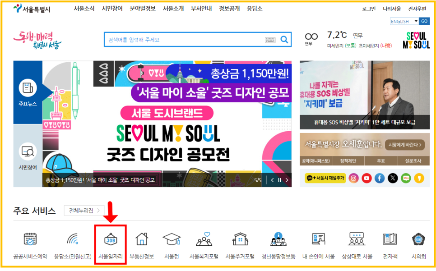Open the 설문조사 tab
This screenshot has width=436, height=271.
click(x=413, y=161)
